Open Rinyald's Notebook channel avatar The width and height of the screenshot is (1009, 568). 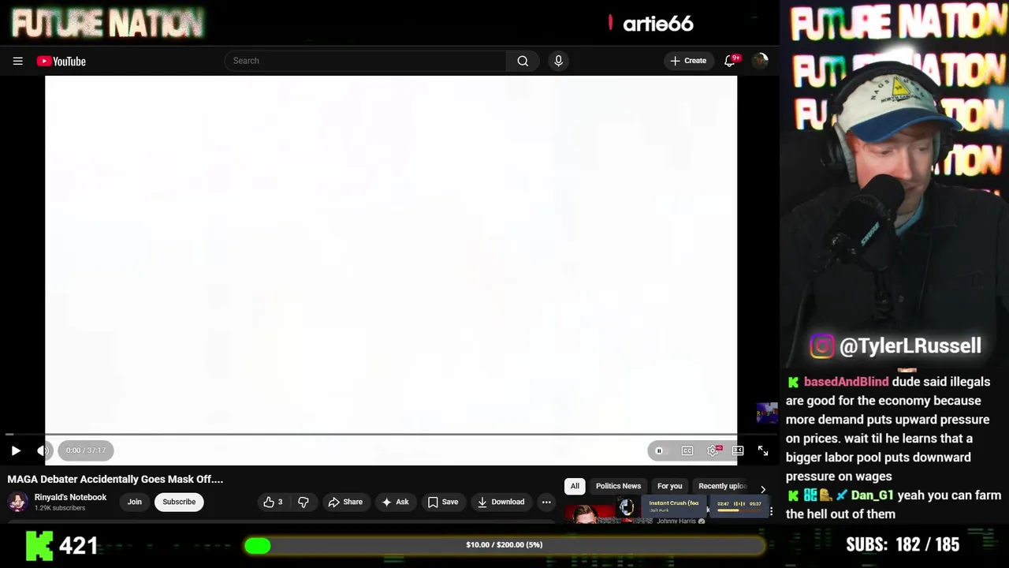pyautogui.click(x=17, y=502)
